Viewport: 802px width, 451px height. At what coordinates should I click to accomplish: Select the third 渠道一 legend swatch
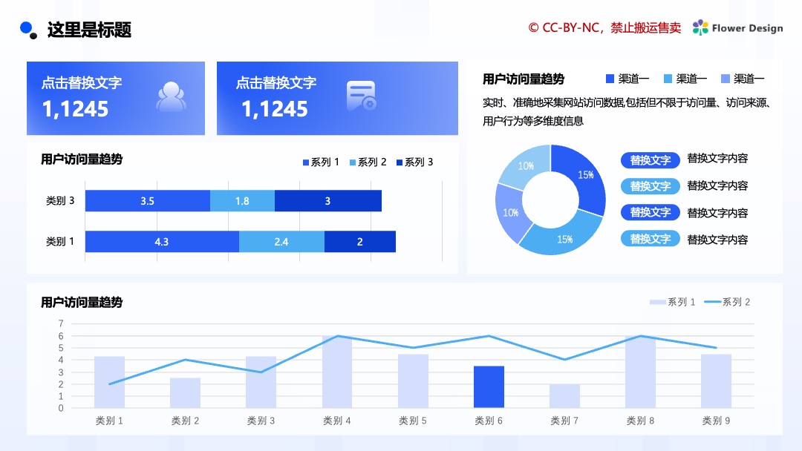point(725,79)
